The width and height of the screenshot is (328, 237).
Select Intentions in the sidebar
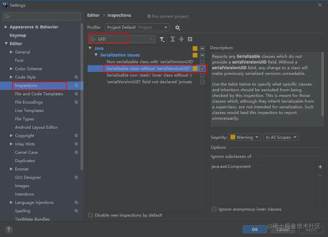click(x=24, y=194)
